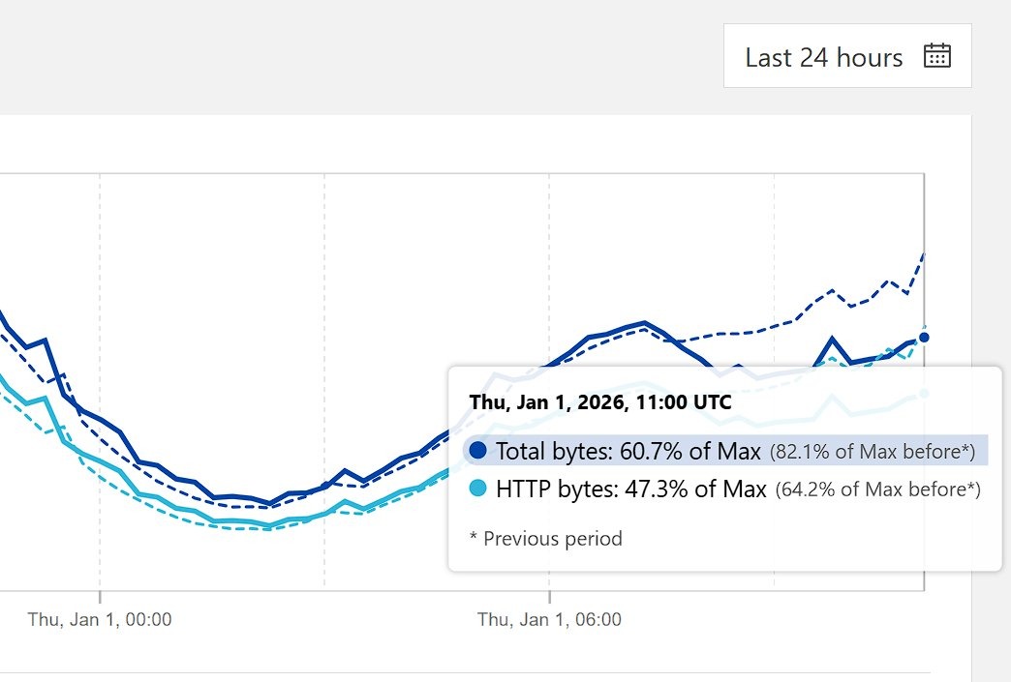Click the light blue HTTP bytes legend dot
Image resolution: width=1011 pixels, height=682 pixels.
(x=476, y=489)
